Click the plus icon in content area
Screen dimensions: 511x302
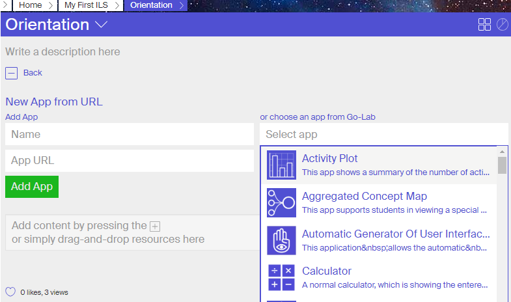[x=155, y=226]
